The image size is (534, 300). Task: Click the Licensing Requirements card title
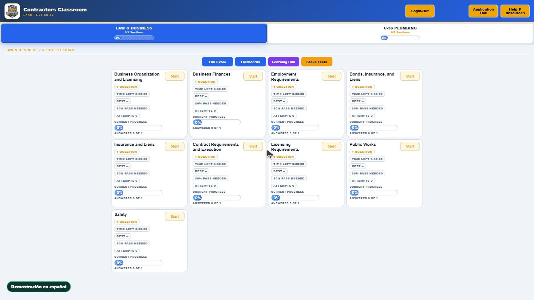click(285, 147)
